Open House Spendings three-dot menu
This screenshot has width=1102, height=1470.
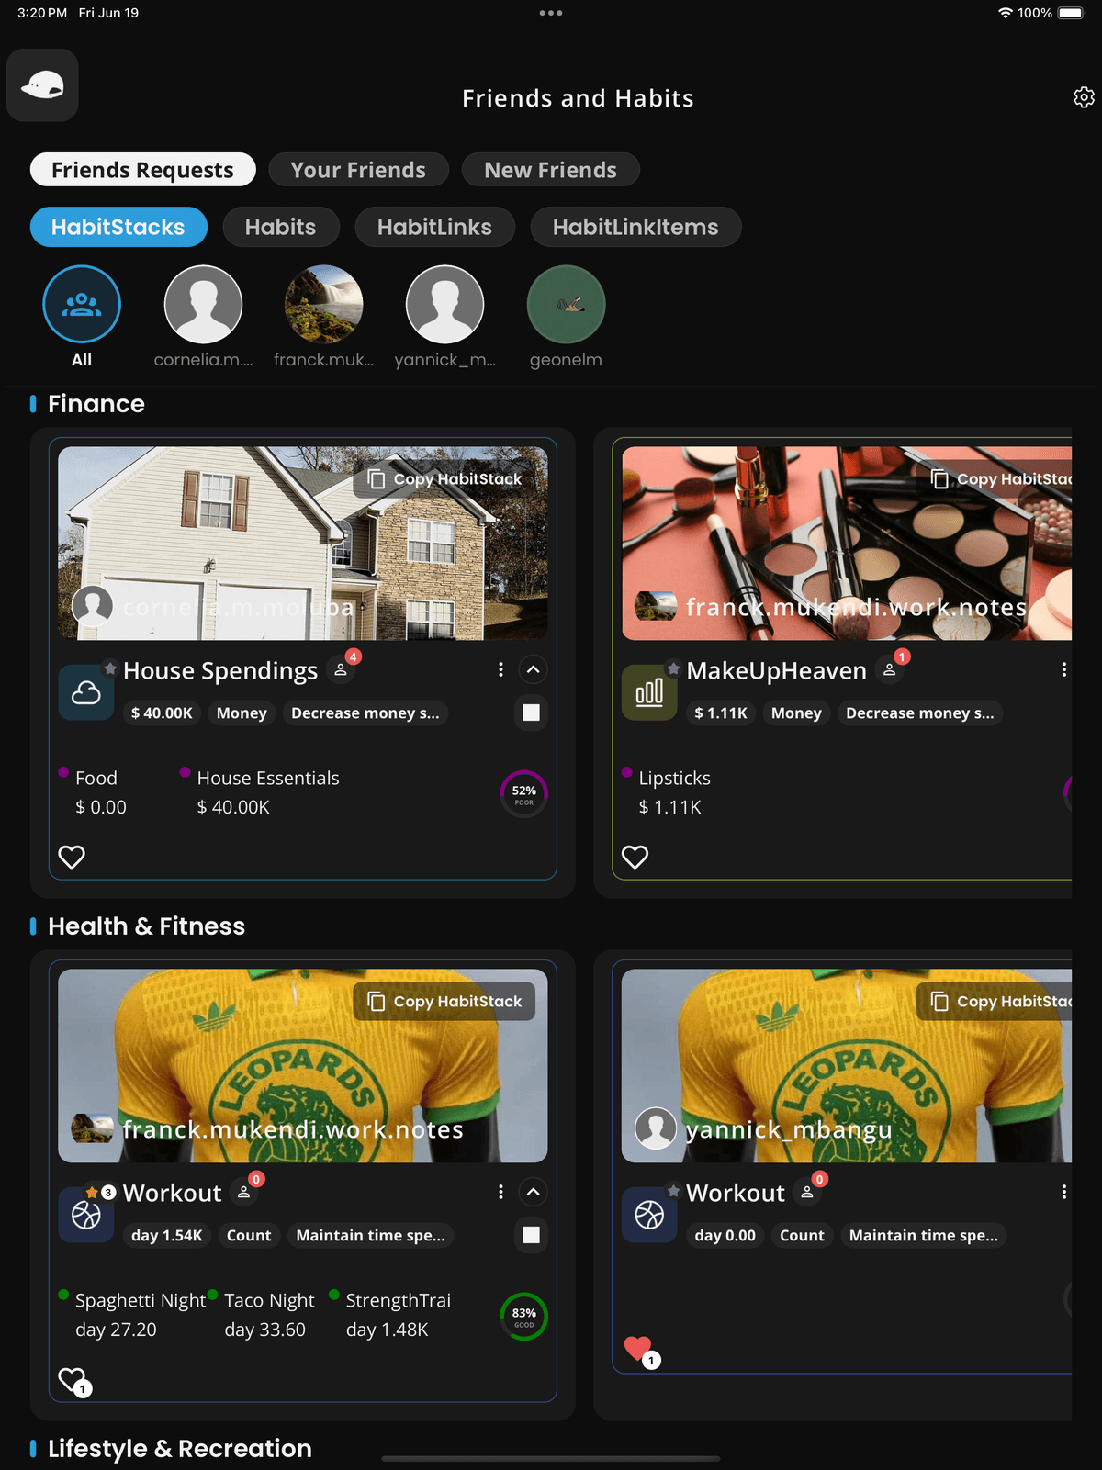coord(500,669)
